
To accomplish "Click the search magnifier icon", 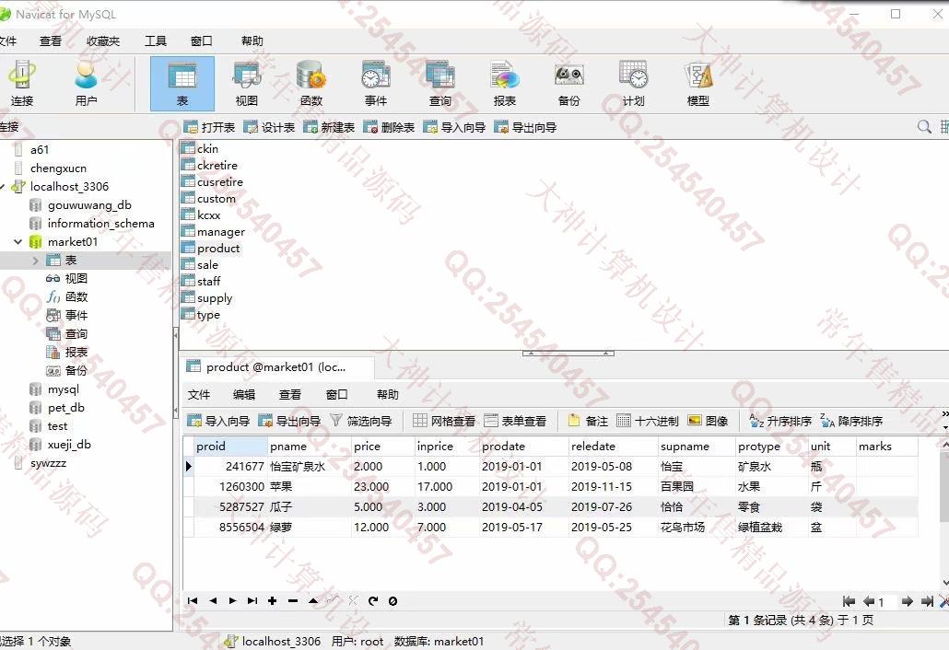I will tap(924, 126).
